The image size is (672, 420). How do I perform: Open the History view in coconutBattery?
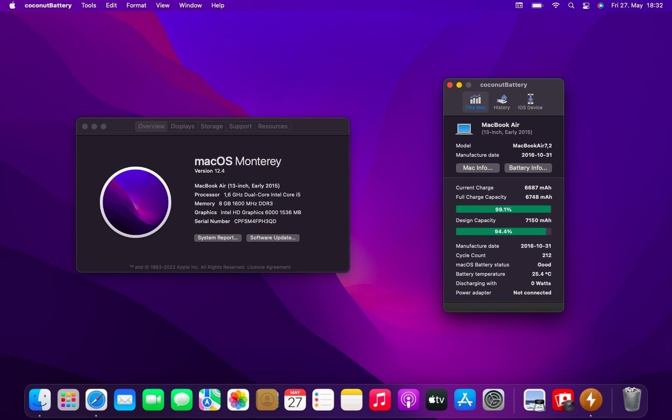501,102
